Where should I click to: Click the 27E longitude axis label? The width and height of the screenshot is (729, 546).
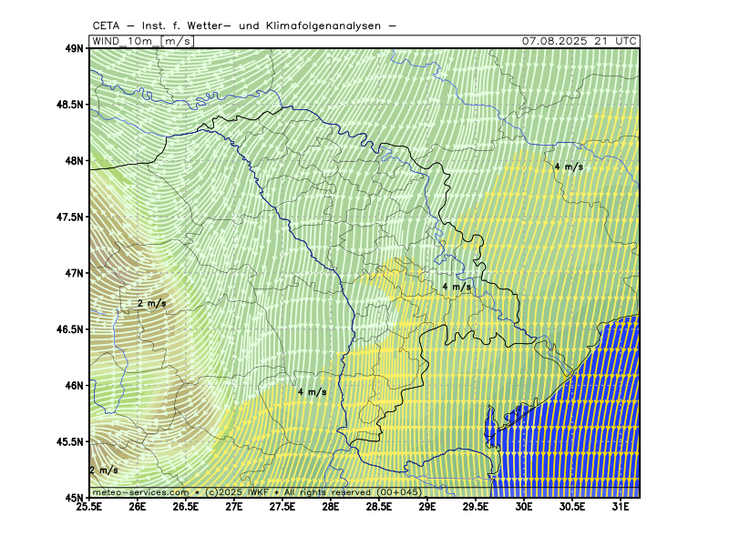(234, 506)
